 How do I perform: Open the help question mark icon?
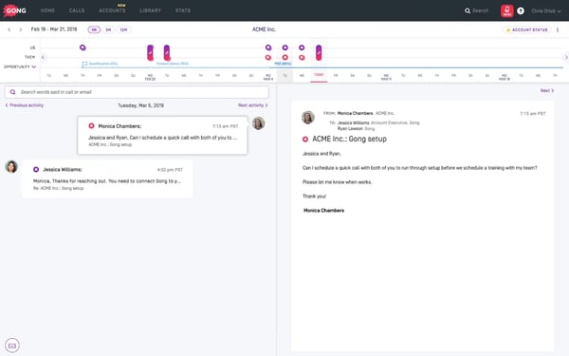pos(521,10)
